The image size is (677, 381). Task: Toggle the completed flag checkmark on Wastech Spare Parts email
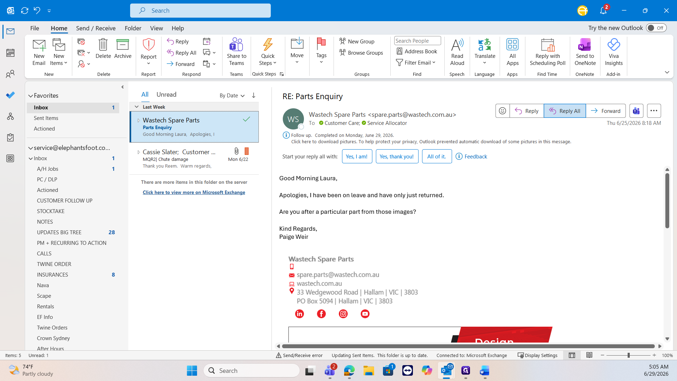pyautogui.click(x=246, y=119)
